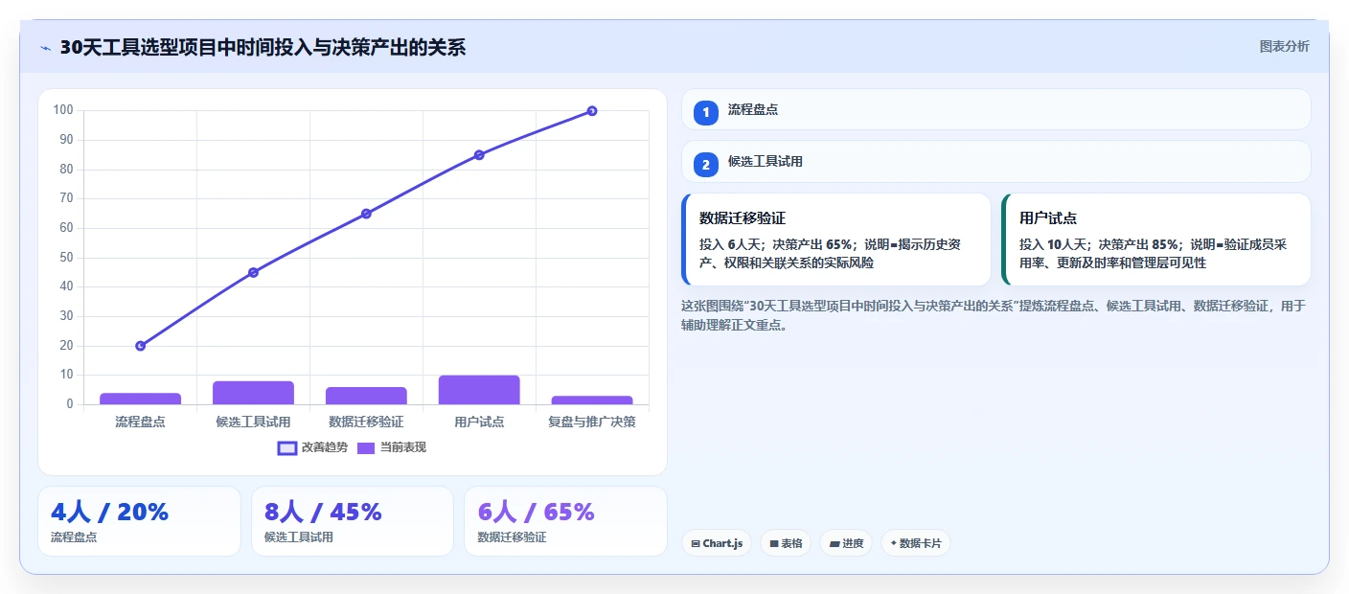This screenshot has height=594, width=1349.
Task: Click the number 1 step badge
Action: pyautogui.click(x=706, y=112)
